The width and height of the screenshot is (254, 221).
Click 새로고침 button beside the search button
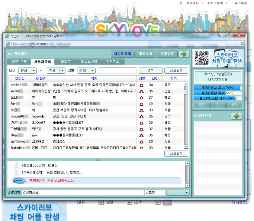176,70
